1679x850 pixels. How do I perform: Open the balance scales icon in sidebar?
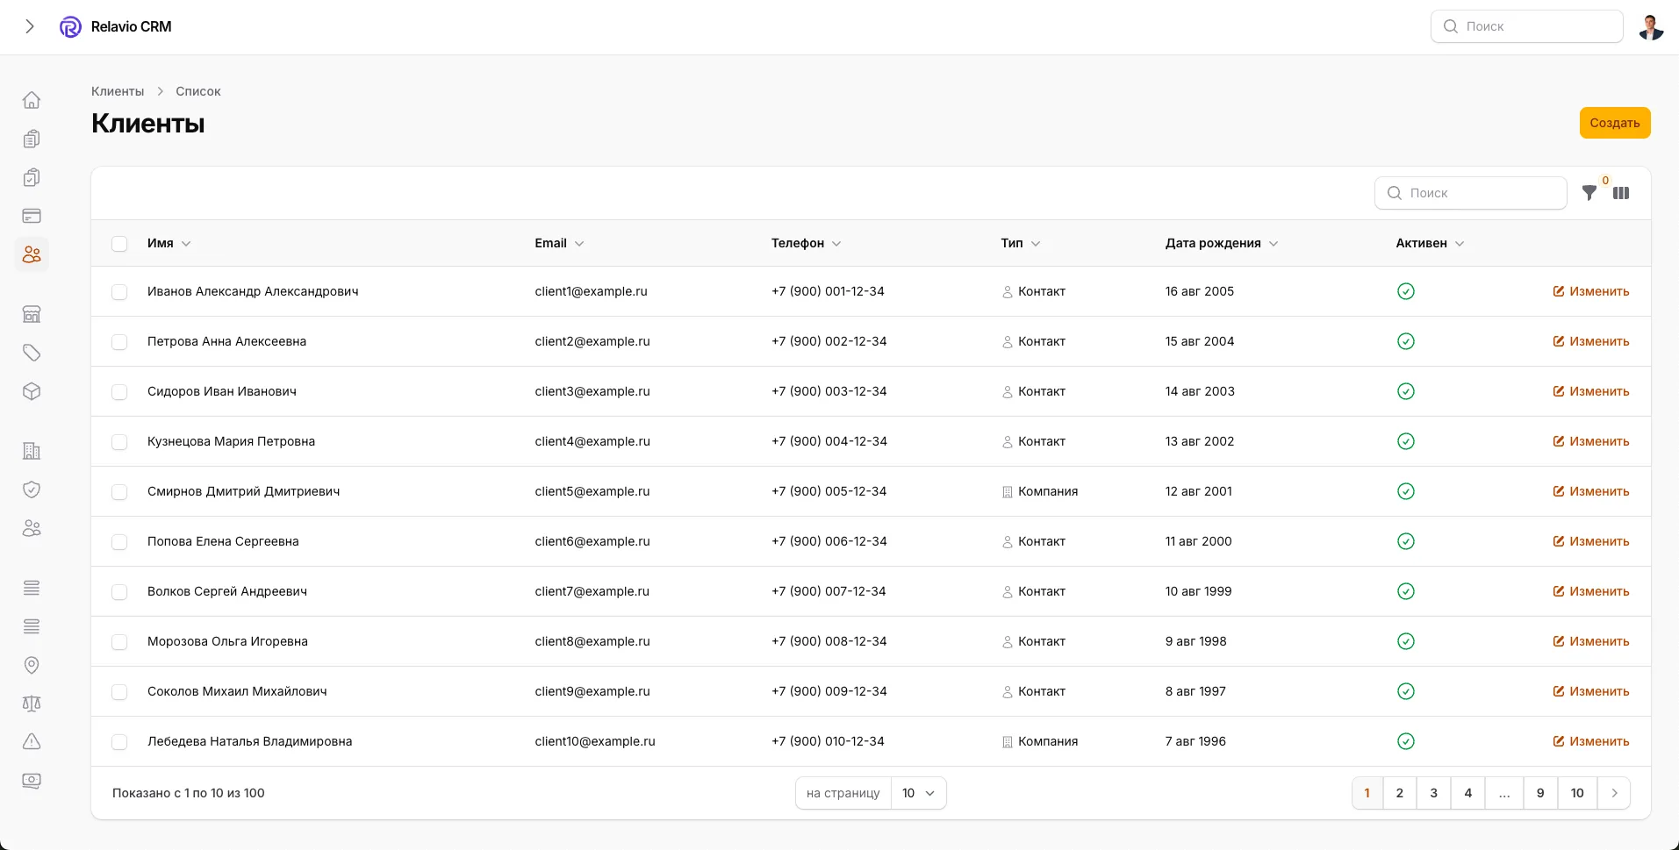pyautogui.click(x=32, y=704)
